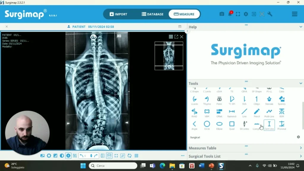Collapse the Help panel chevron
The height and width of the screenshot is (171, 304).
301,27
